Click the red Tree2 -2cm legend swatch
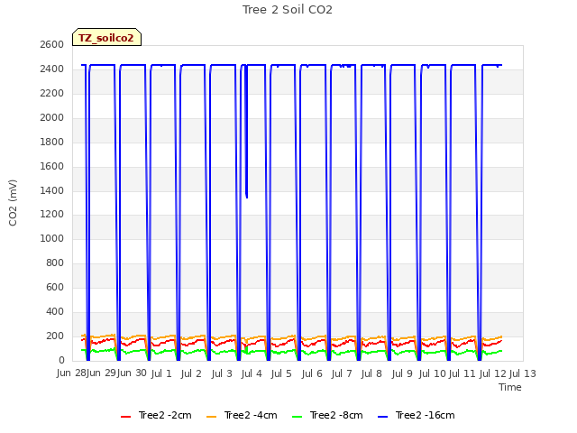The image size is (577, 433). click(126, 417)
